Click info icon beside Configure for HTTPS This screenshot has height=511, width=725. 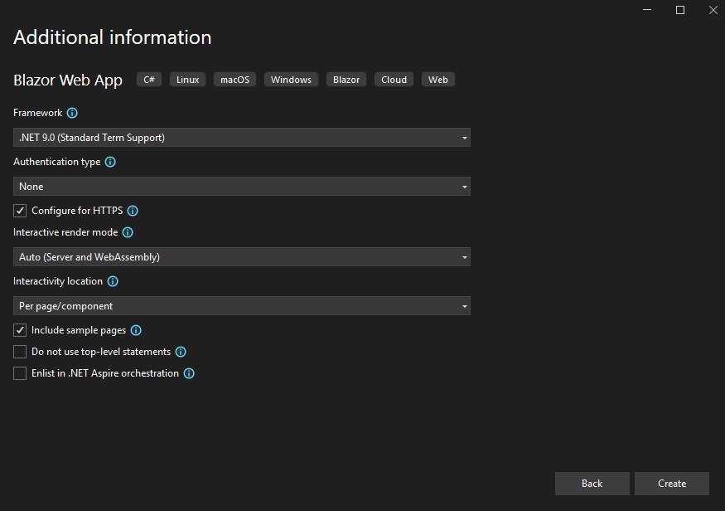(x=133, y=211)
